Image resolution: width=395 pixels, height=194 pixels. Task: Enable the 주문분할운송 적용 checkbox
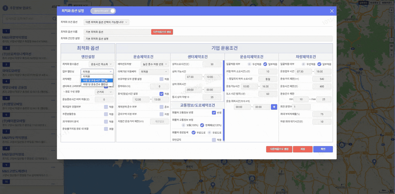[x=106, y=114]
